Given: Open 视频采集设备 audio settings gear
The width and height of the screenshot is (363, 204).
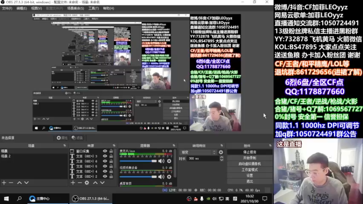Looking at the screenshot, I should coord(169,177).
